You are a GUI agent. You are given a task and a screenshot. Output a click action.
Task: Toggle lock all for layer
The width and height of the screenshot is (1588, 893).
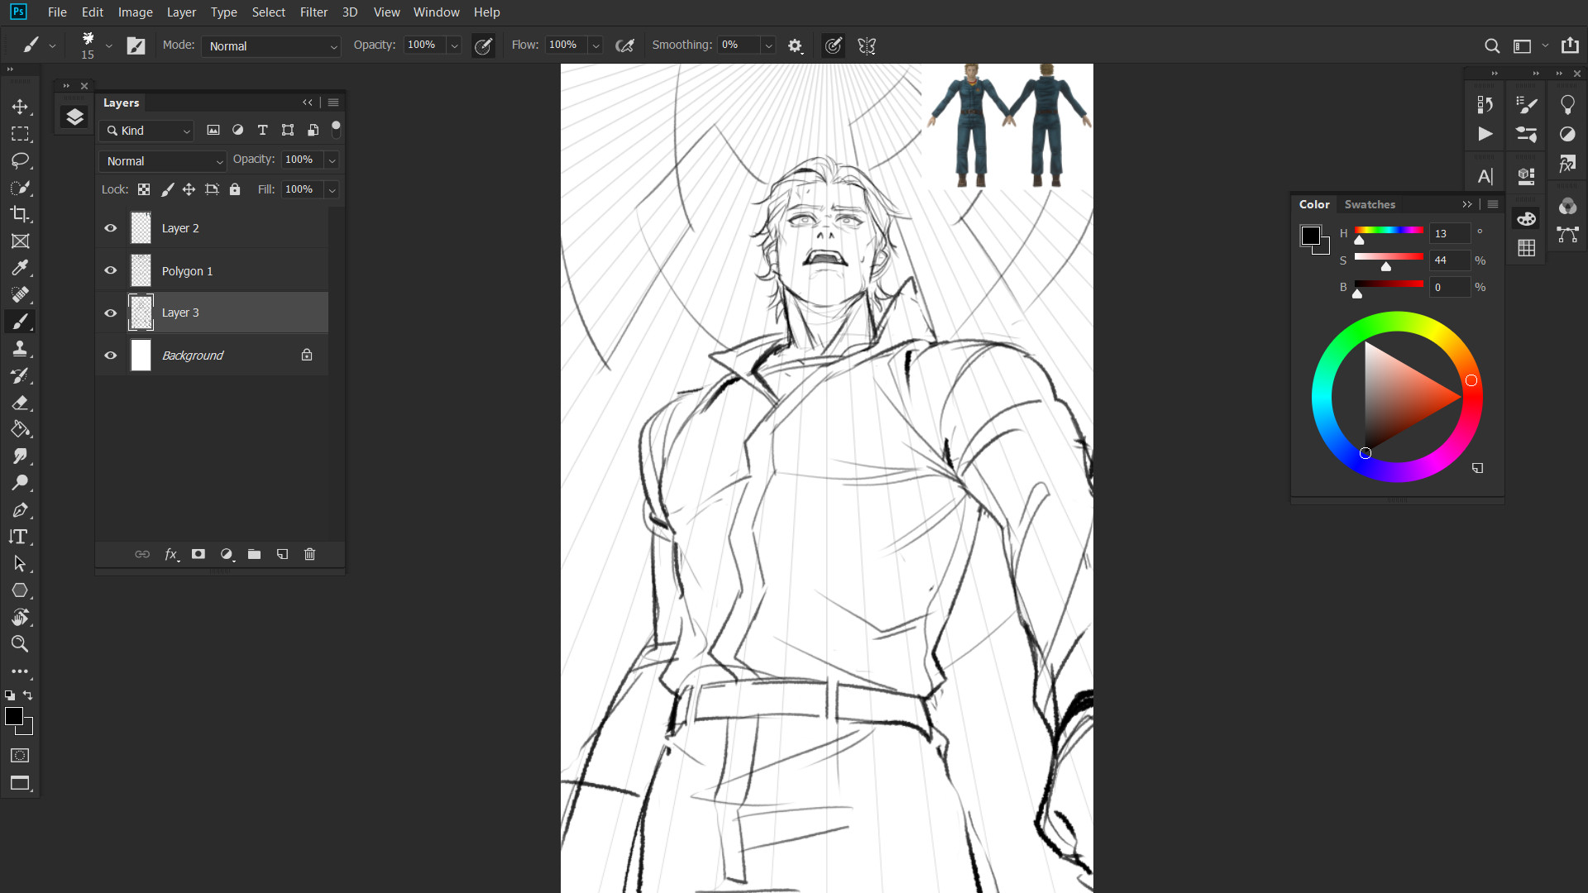point(235,189)
